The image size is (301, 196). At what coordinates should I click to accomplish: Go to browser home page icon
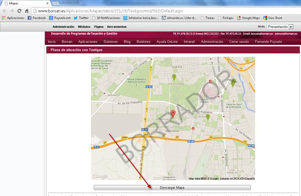tap(27, 11)
